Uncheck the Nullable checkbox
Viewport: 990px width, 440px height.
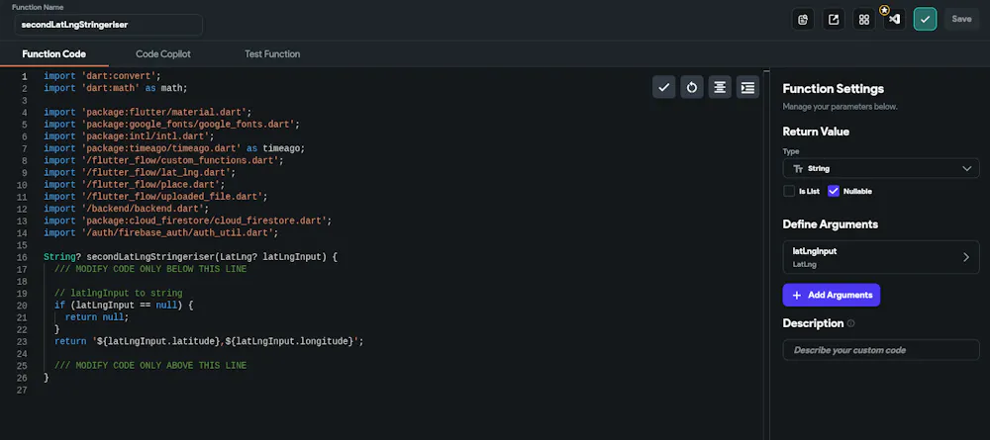click(x=834, y=191)
